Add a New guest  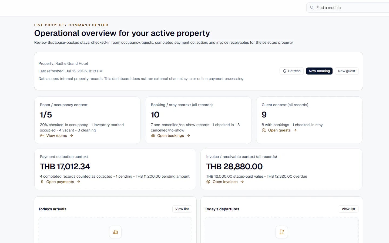click(x=347, y=71)
